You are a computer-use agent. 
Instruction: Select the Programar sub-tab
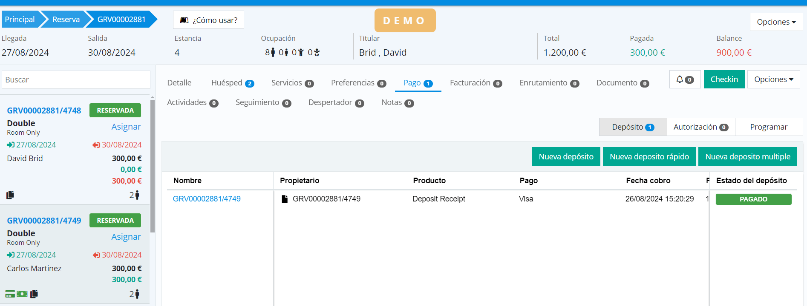768,127
